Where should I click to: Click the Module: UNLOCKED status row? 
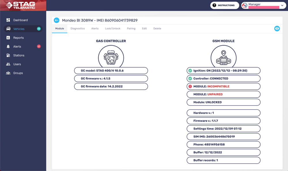point(223,102)
